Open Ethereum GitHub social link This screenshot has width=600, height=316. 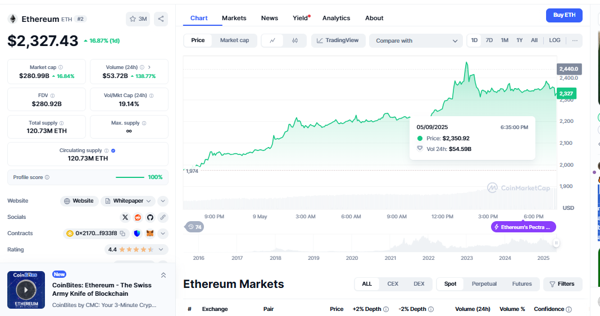coord(150,217)
